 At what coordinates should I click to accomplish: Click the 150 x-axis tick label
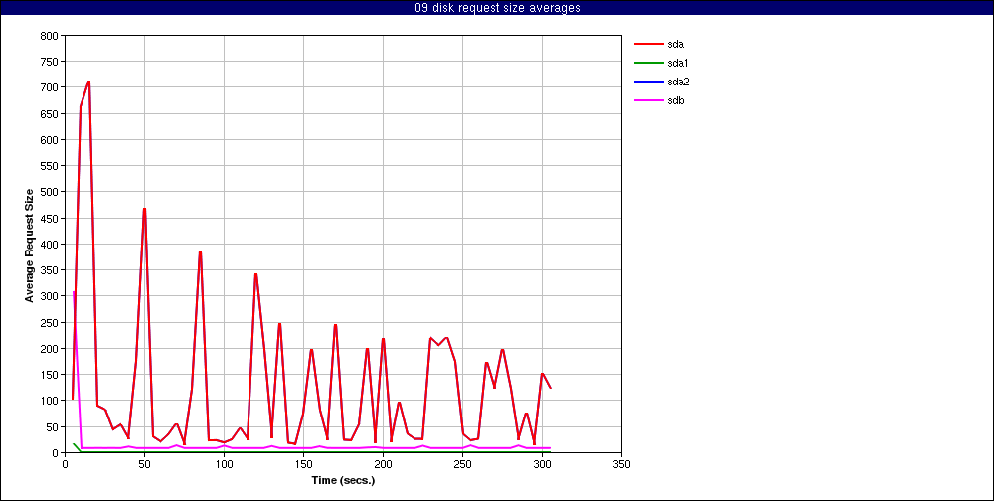pos(303,464)
